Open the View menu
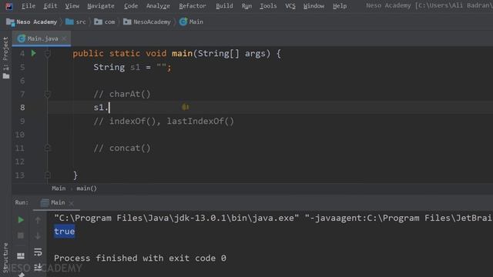The image size is (493, 277). [72, 6]
